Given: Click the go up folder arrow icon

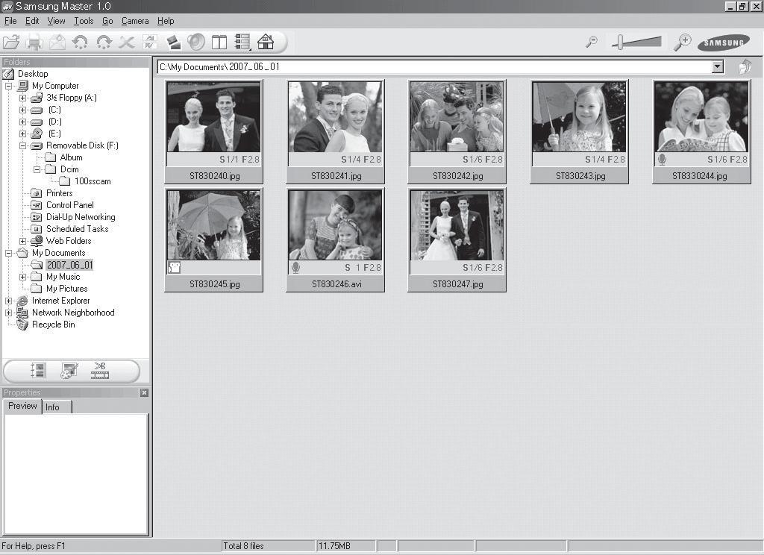Looking at the screenshot, I should pos(745,66).
